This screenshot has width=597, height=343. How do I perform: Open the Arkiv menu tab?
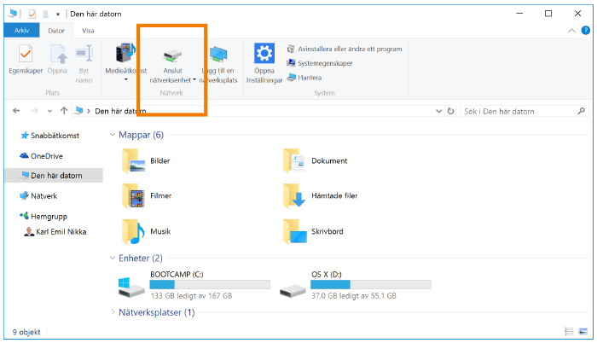[20, 31]
